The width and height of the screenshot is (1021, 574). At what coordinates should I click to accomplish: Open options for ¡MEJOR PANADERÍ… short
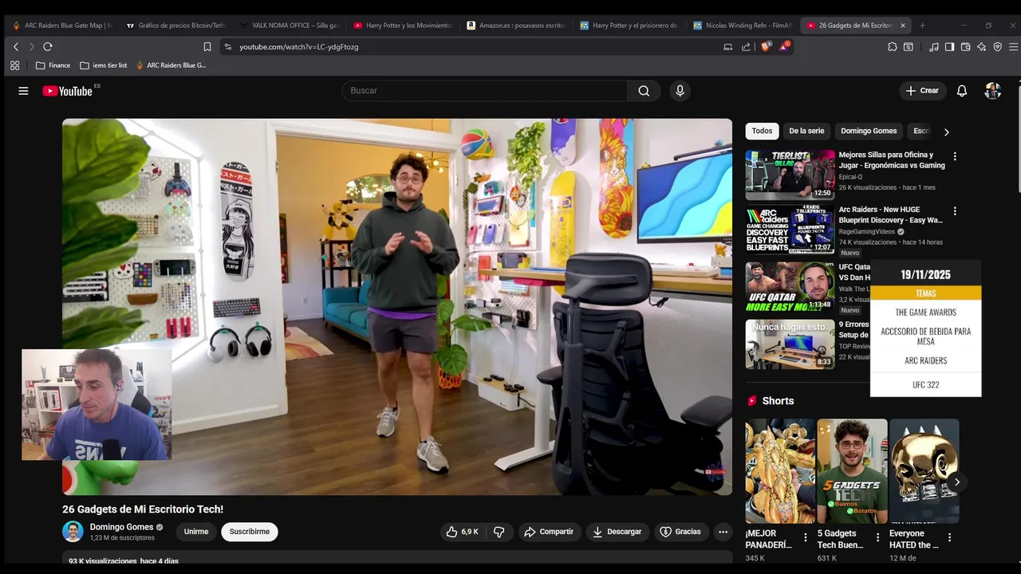[806, 538]
